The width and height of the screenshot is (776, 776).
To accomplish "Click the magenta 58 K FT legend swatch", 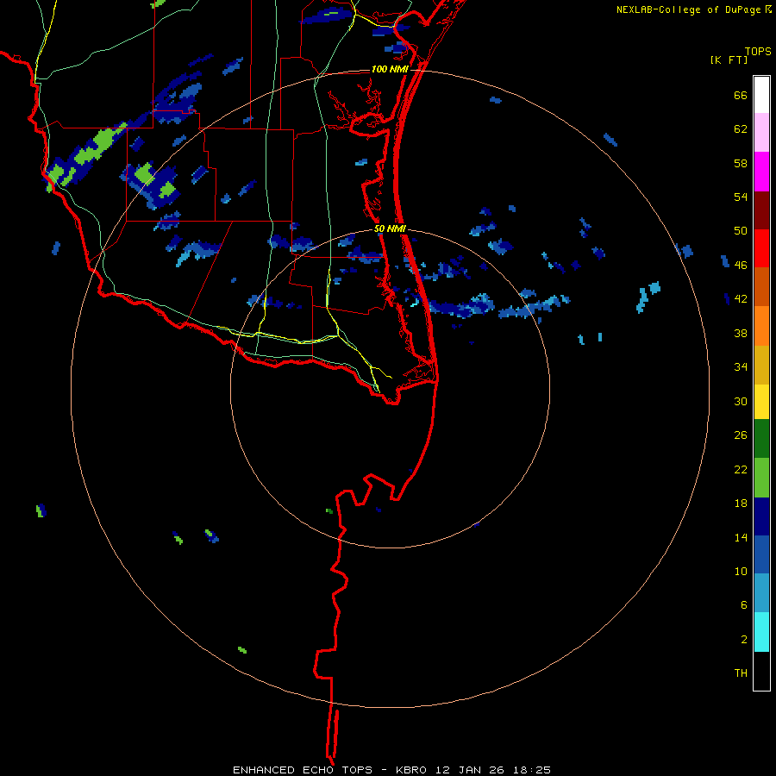I will 761,172.
